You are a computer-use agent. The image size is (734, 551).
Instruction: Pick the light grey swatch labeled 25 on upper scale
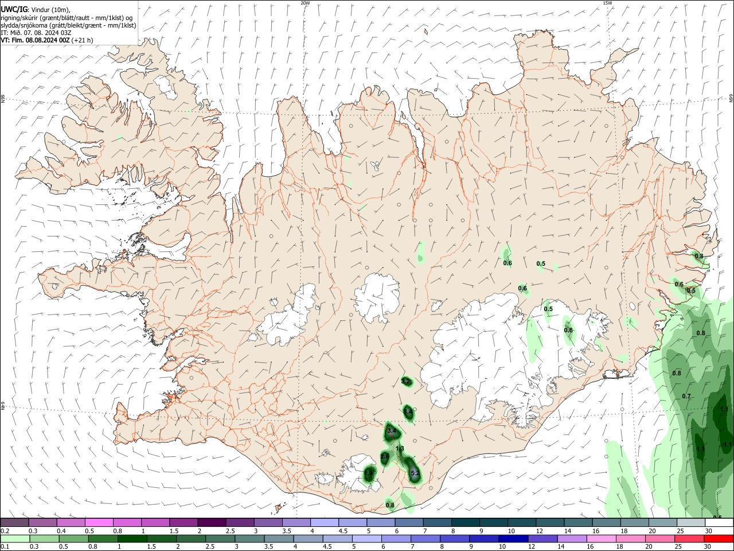[x=692, y=522]
